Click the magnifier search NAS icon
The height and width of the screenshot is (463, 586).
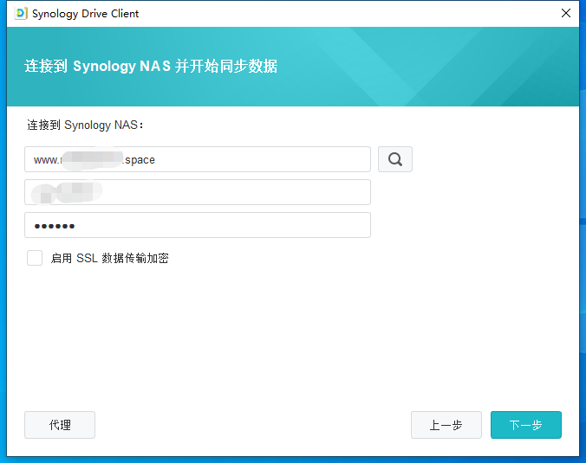pos(395,159)
